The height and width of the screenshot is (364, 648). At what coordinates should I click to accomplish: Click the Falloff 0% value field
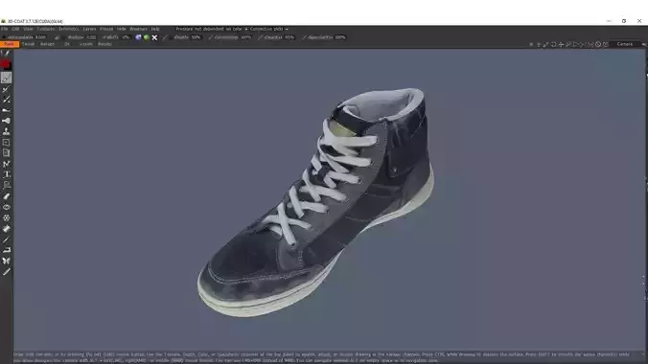point(127,37)
